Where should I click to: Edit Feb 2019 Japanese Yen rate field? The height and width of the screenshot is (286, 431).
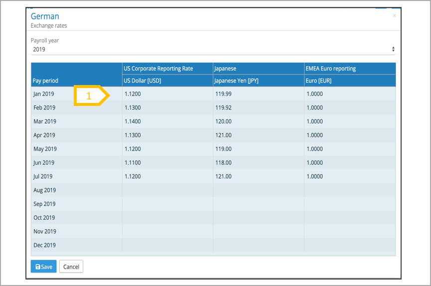[259, 107]
